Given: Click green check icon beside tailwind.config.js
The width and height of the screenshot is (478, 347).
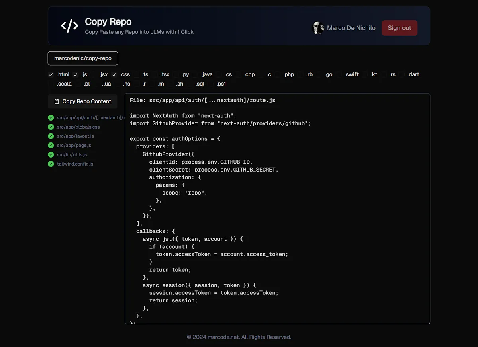Looking at the screenshot, I should click(51, 164).
